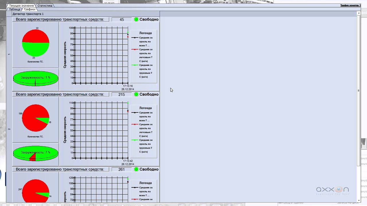Click the scrollbar down arrow at panel bottom
Image resolution: width=367 pixels, height=206 pixels.
(359, 200)
